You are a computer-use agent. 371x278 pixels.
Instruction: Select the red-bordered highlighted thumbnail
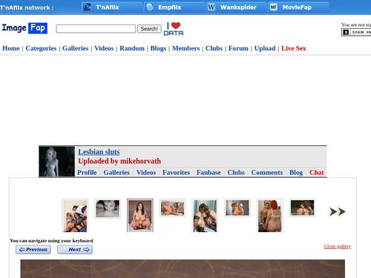point(140,216)
